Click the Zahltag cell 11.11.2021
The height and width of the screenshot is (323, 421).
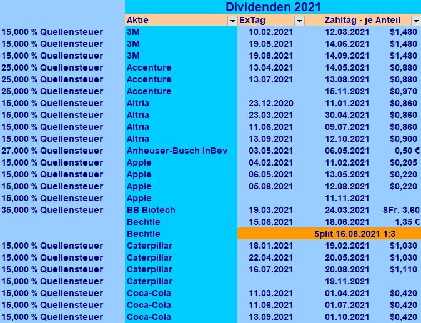coord(347,198)
